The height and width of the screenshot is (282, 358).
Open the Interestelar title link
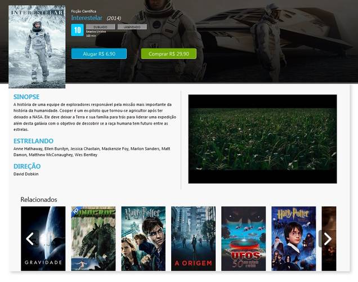click(x=87, y=18)
